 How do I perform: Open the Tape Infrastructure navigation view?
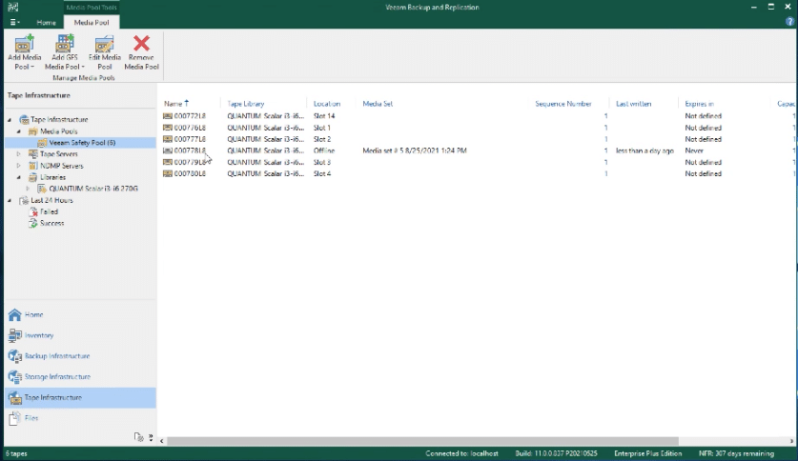tap(80, 397)
